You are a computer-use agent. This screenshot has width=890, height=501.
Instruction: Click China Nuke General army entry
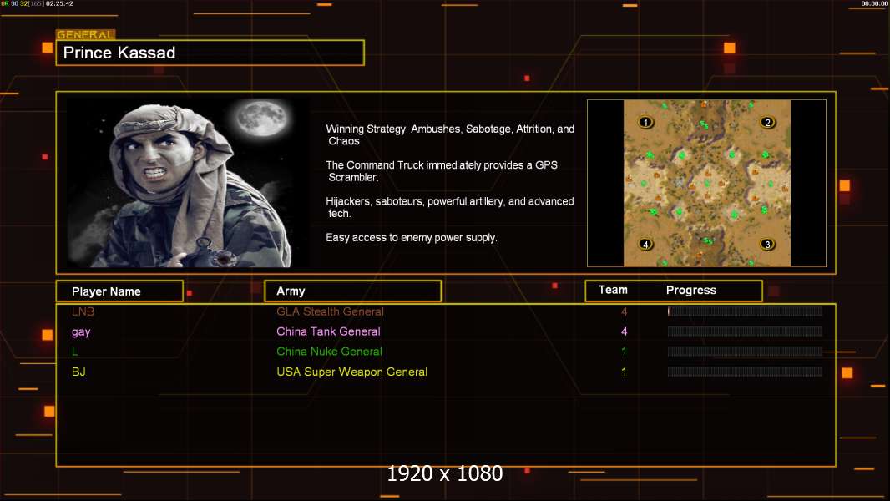point(329,352)
